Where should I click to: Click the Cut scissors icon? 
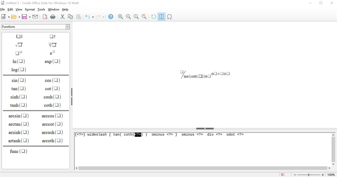pos(62,17)
